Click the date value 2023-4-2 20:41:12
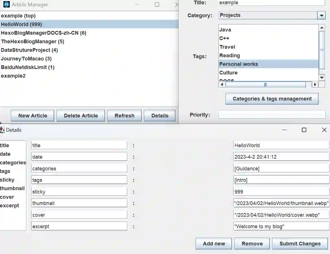Viewport: 330px width, 254px height. click(281, 157)
